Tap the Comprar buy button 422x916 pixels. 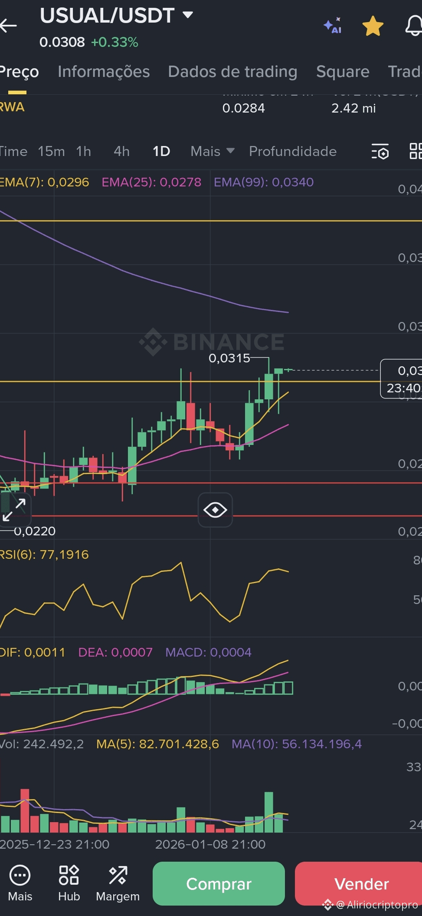219,884
